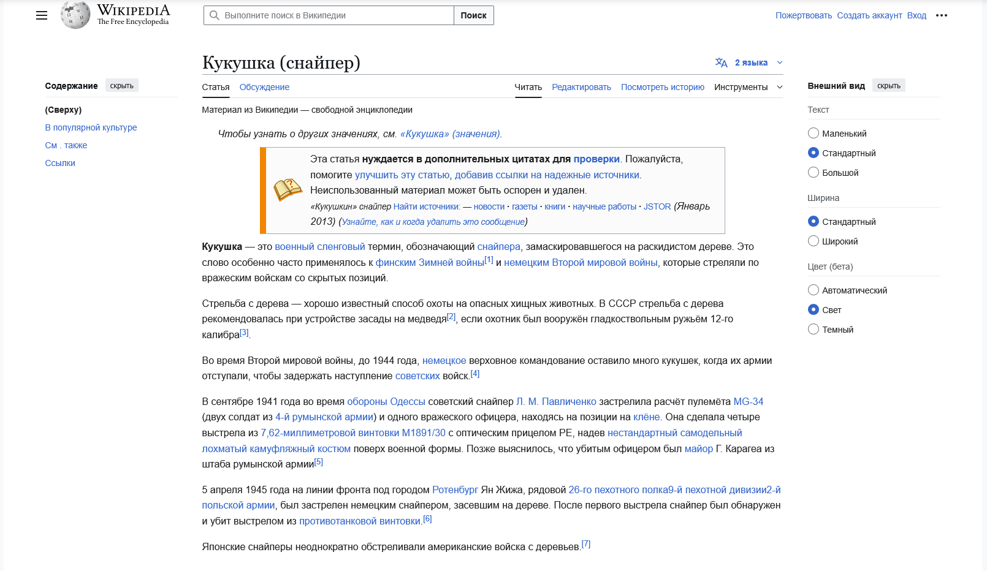Click the question-mark book icon

[288, 190]
